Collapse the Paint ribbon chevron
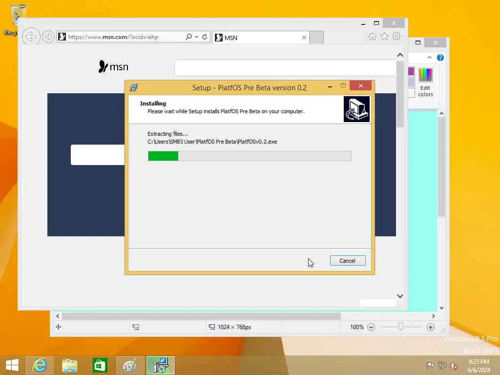 (430, 58)
